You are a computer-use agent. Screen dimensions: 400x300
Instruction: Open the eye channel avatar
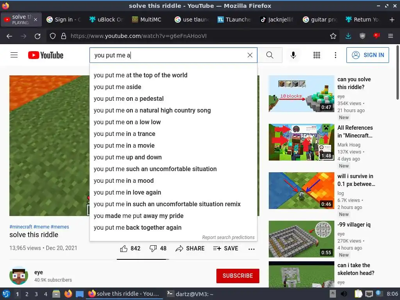pyautogui.click(x=19, y=275)
